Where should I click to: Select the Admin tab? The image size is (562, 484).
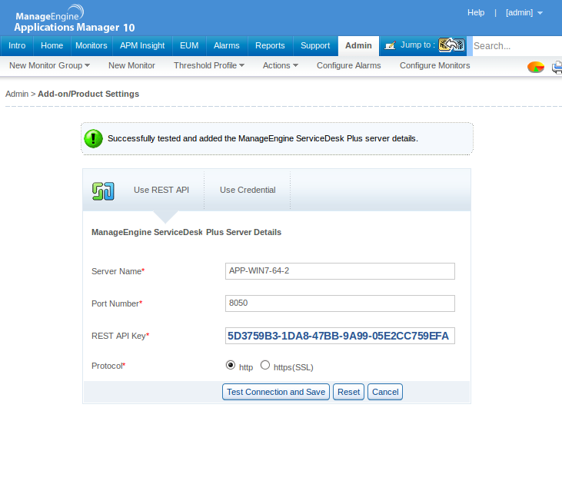[x=358, y=46]
